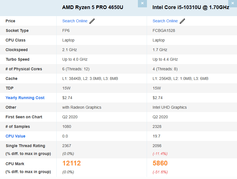The width and height of the screenshot is (237, 179).
Task: Click the '6 (Threads: 12)' cores value
Action: coord(76,69)
